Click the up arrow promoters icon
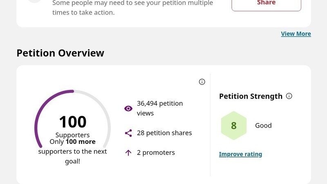 (x=128, y=153)
